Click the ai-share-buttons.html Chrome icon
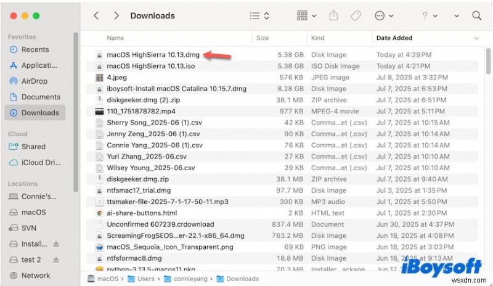 click(x=99, y=213)
